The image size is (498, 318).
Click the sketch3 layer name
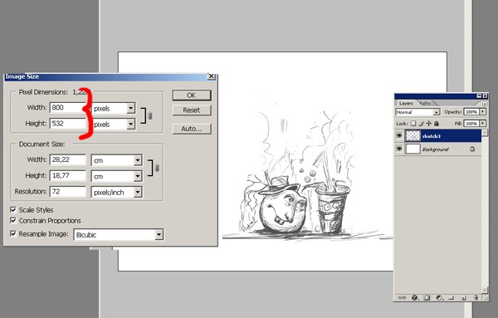pyautogui.click(x=431, y=136)
